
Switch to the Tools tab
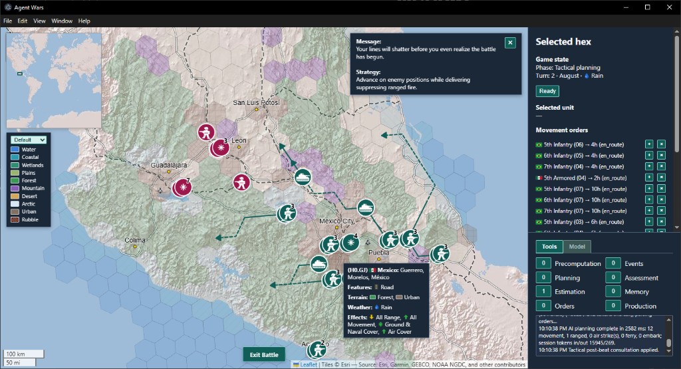(x=549, y=247)
